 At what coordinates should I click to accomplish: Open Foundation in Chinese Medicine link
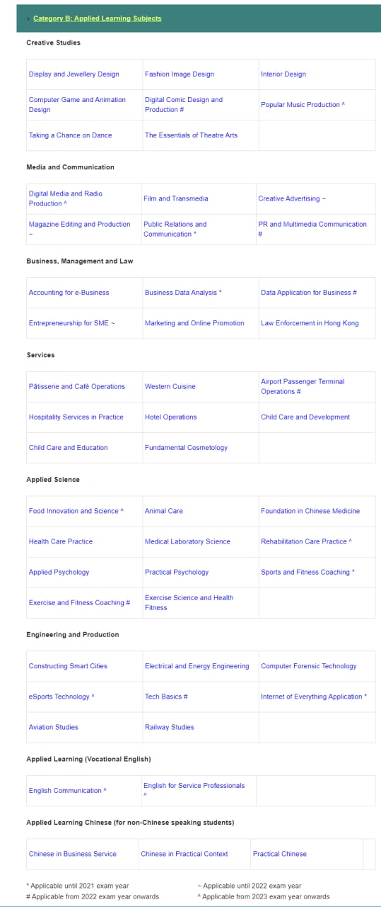pos(310,510)
